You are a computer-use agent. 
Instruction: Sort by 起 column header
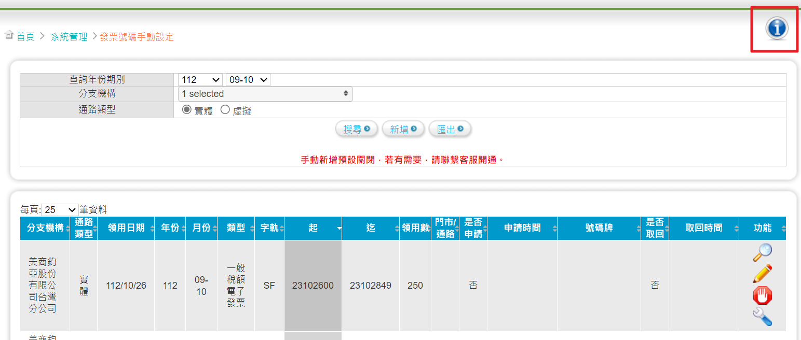[x=313, y=228]
